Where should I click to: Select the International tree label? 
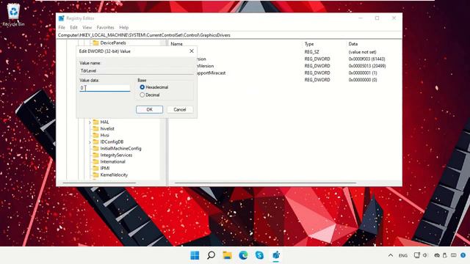[112, 161]
